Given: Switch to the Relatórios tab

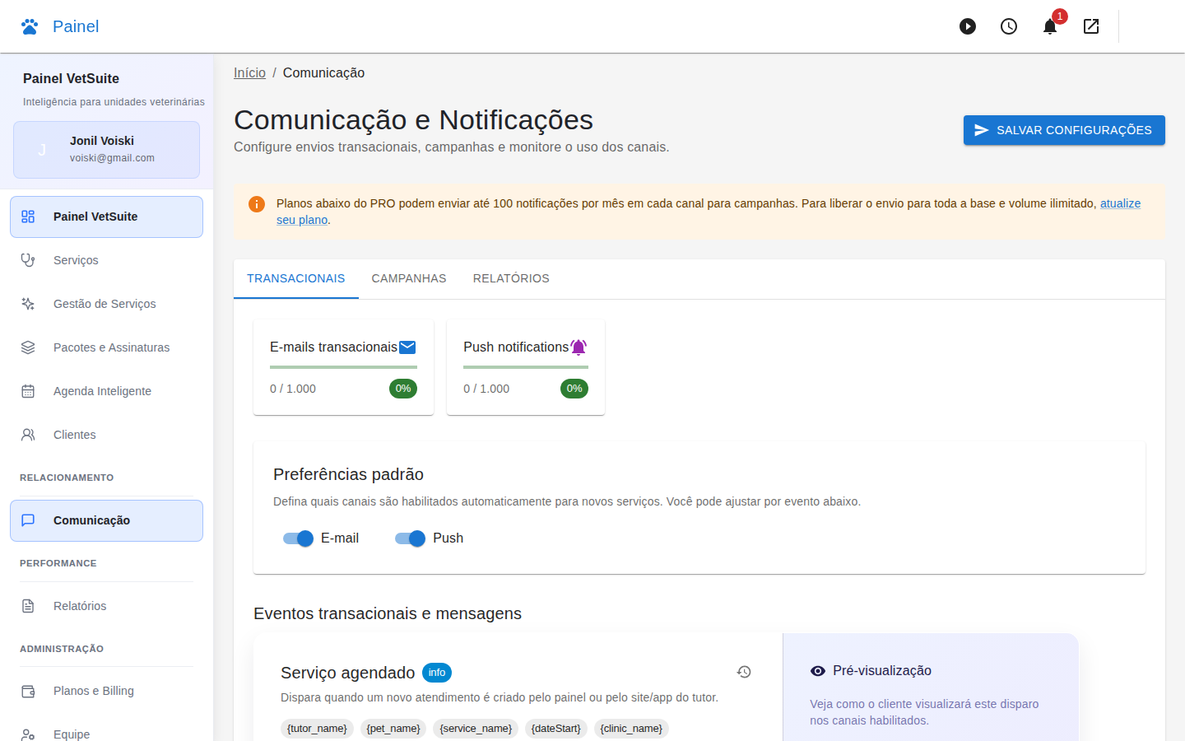Looking at the screenshot, I should [511, 278].
